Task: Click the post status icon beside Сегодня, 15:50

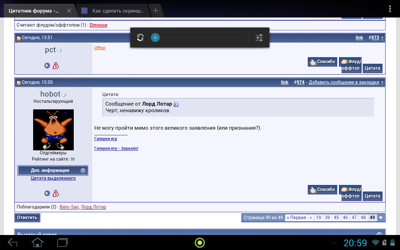Action: [19, 82]
